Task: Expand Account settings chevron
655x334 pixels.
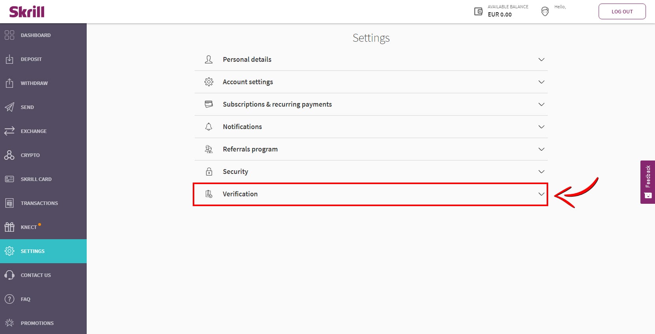Action: coord(541,82)
